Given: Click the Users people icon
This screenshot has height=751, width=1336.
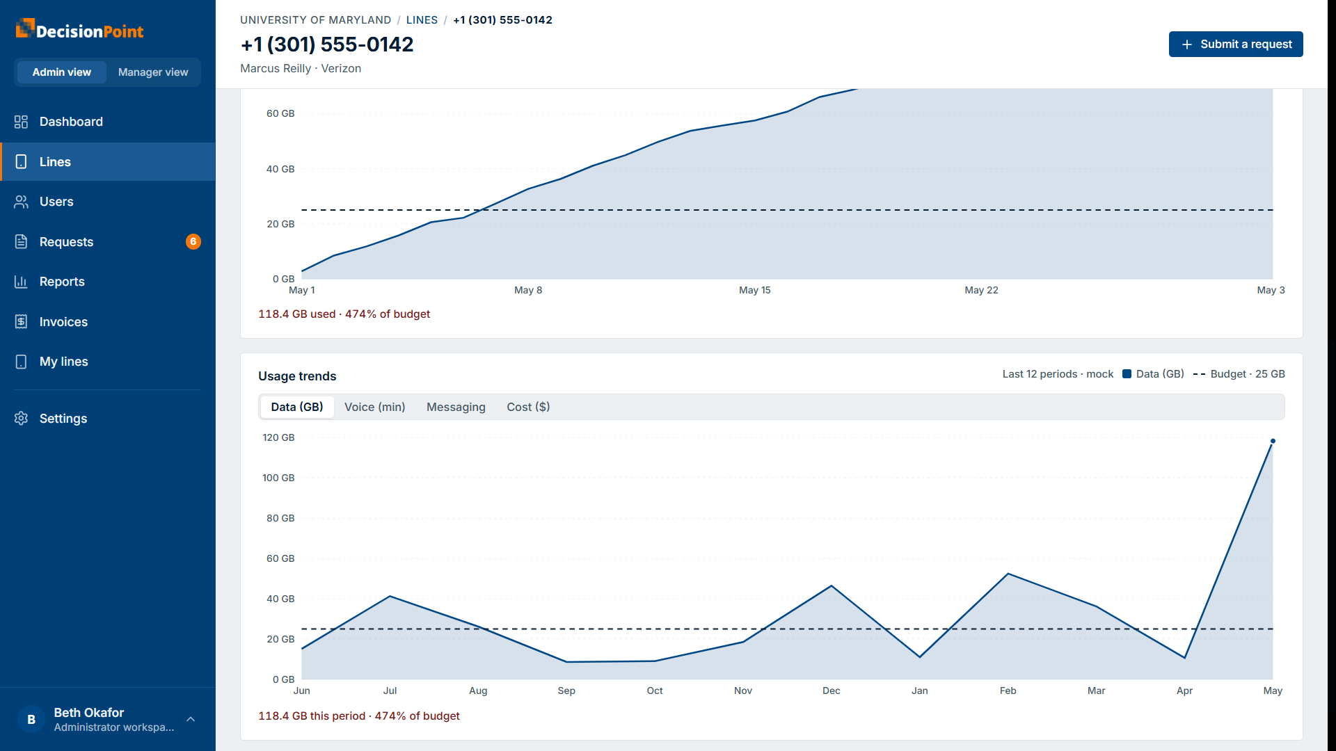Looking at the screenshot, I should coord(21,202).
